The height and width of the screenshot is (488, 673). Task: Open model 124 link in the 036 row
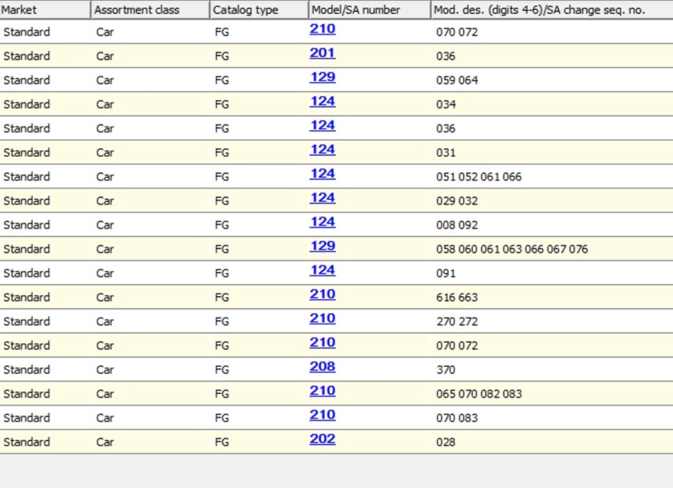[322, 125]
